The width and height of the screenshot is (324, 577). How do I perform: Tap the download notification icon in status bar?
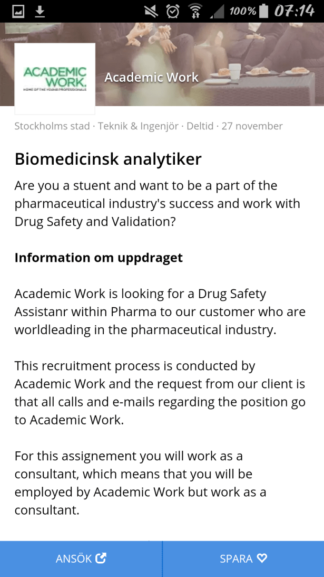click(x=40, y=11)
